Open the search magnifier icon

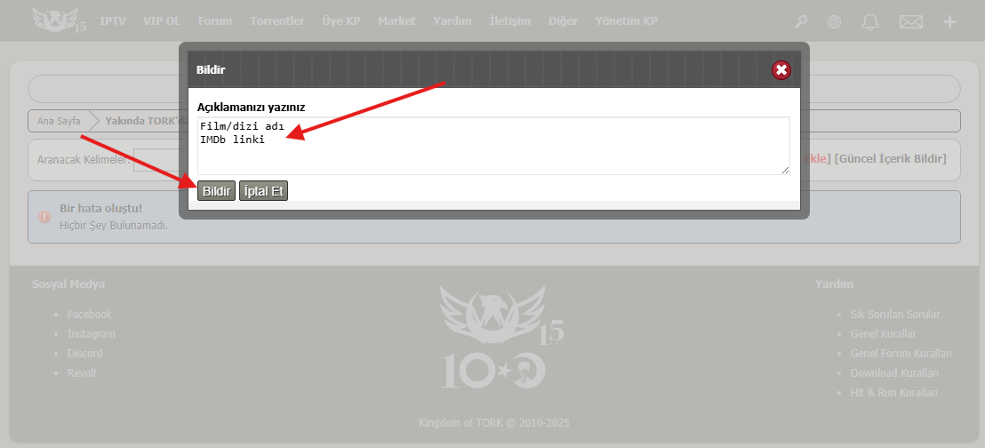801,22
